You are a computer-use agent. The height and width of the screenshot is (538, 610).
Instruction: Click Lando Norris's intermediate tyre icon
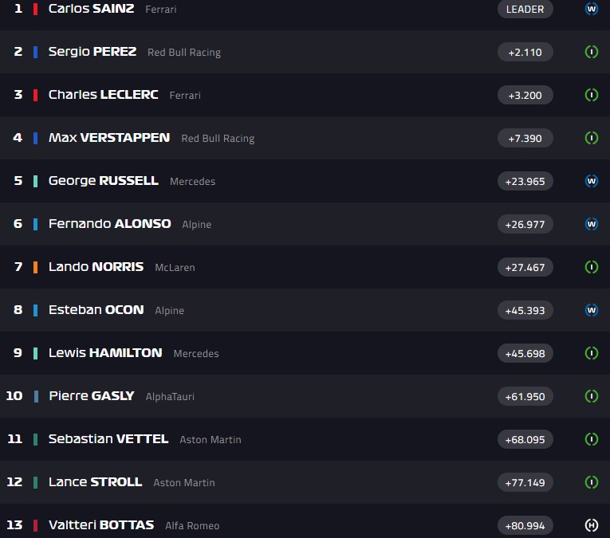[x=592, y=267]
